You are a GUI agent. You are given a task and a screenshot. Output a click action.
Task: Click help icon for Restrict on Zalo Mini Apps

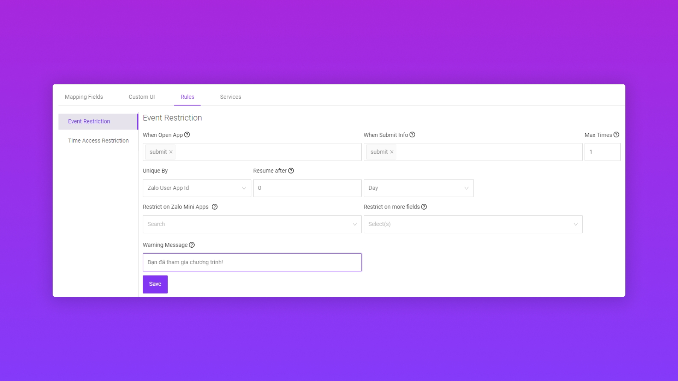coord(214,207)
